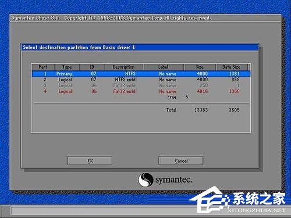The image size is (291, 218).
Task: Click the Free space value 5
Action: [x=187, y=97]
